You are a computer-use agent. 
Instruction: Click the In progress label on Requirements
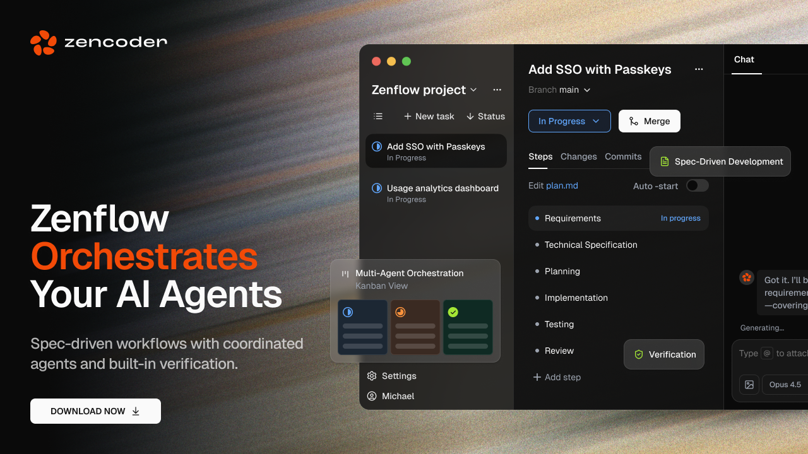[x=680, y=218]
